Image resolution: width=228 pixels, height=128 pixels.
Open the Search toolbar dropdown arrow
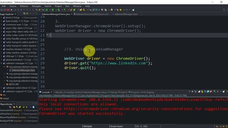tap(87, 10)
